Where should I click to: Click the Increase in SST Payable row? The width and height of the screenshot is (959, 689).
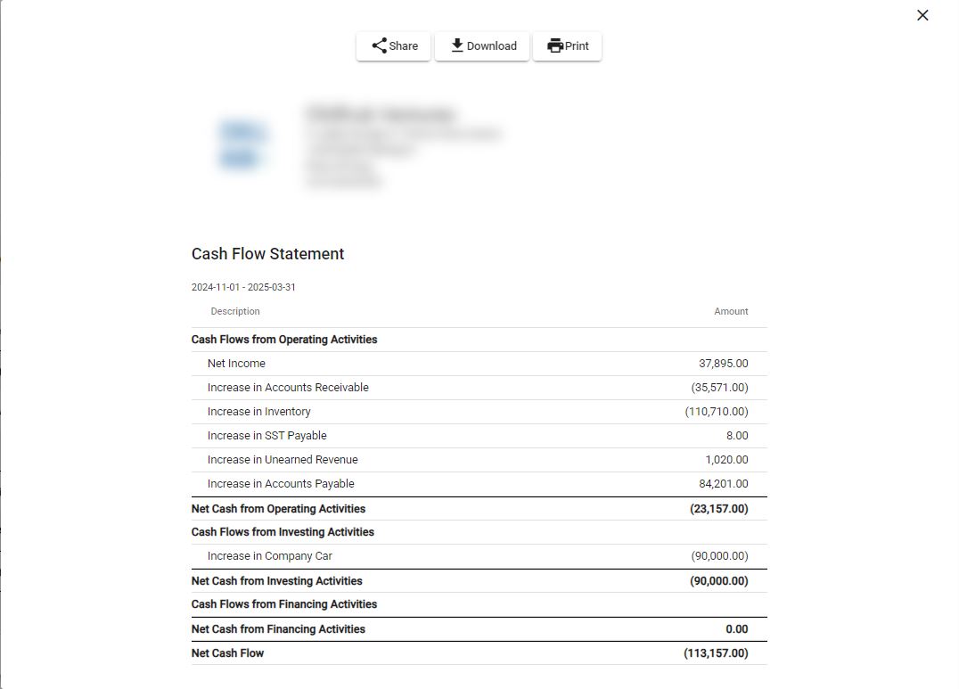[x=479, y=436]
